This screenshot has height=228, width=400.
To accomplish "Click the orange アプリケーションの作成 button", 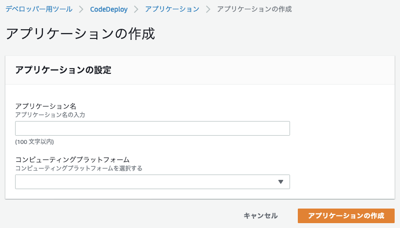I will [346, 216].
